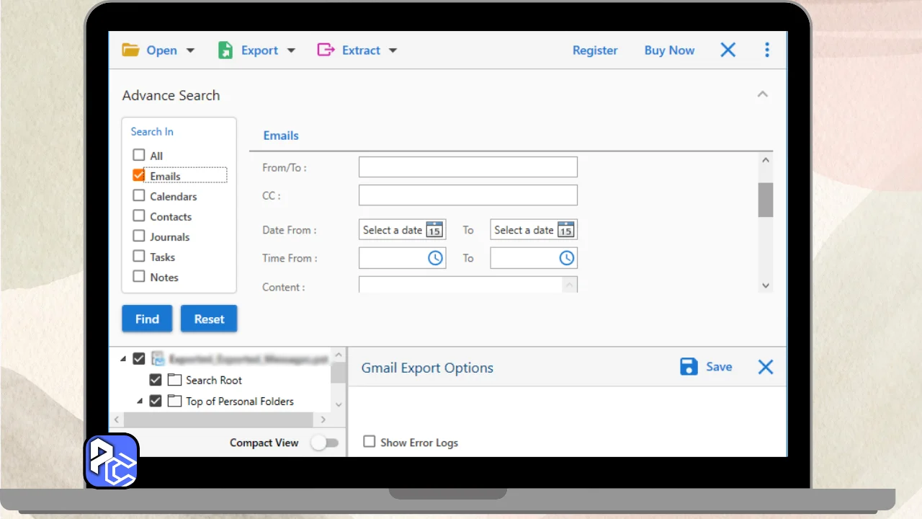
Task: Check the Calendars search checkbox
Action: [x=139, y=195]
